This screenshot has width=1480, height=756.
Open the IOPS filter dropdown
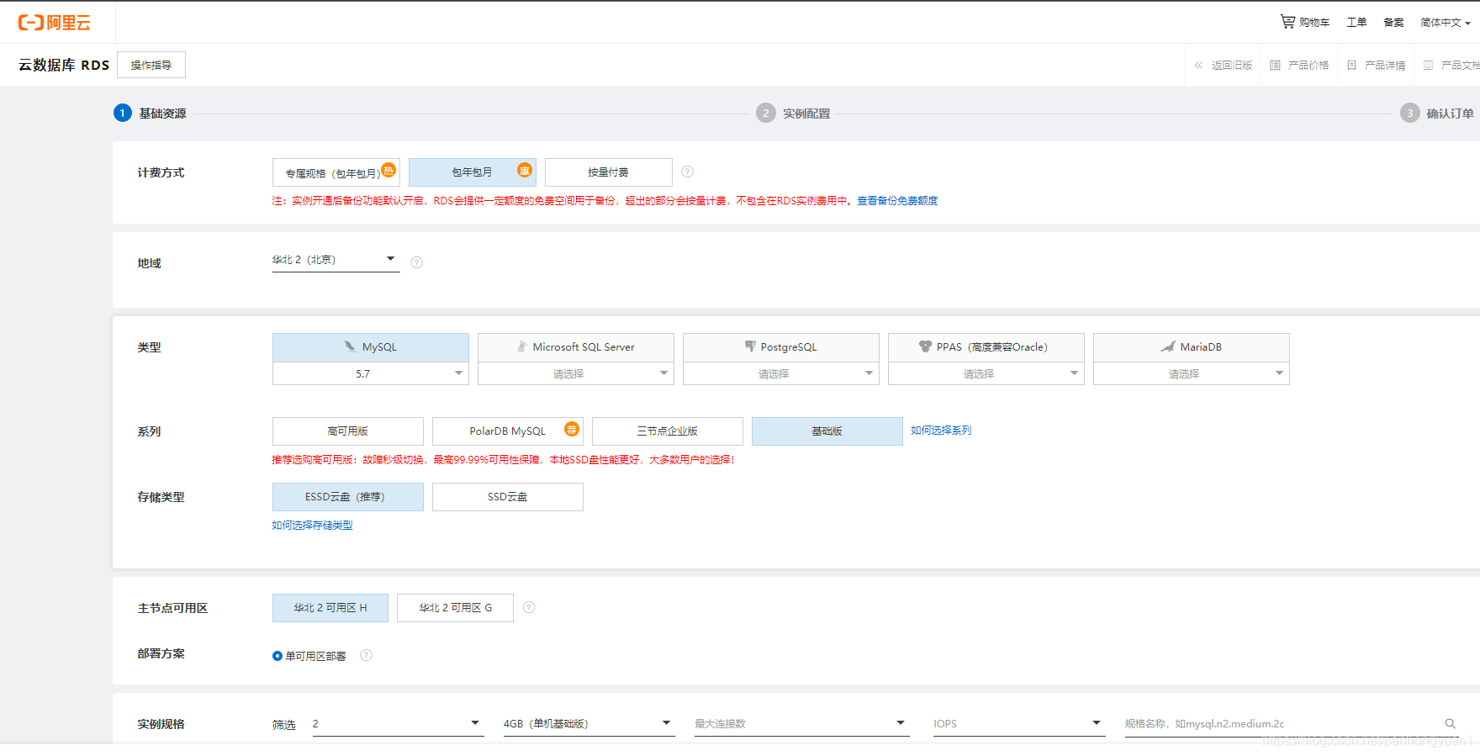click(1019, 724)
